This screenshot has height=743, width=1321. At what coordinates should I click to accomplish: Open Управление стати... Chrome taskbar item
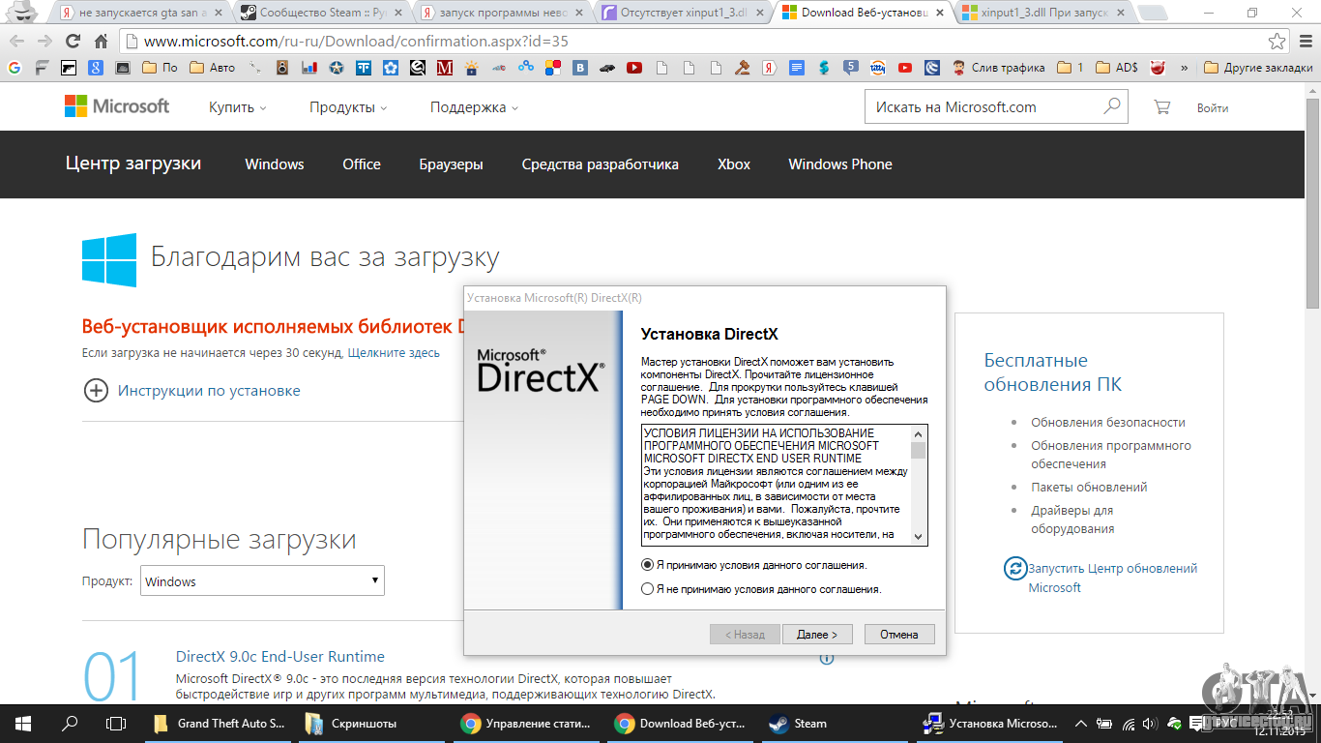527,723
